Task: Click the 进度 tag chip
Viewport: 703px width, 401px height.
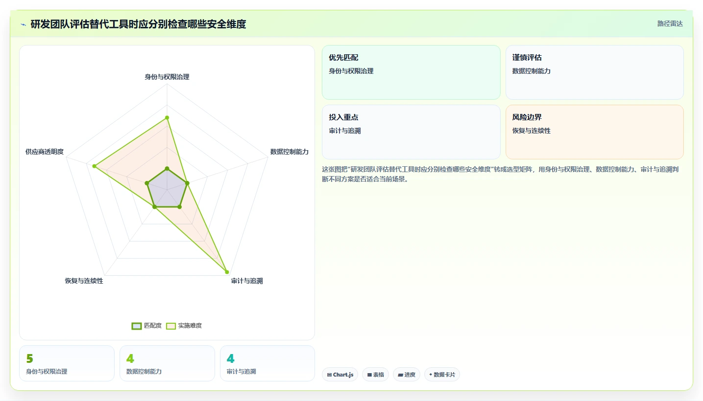Action: pos(407,375)
